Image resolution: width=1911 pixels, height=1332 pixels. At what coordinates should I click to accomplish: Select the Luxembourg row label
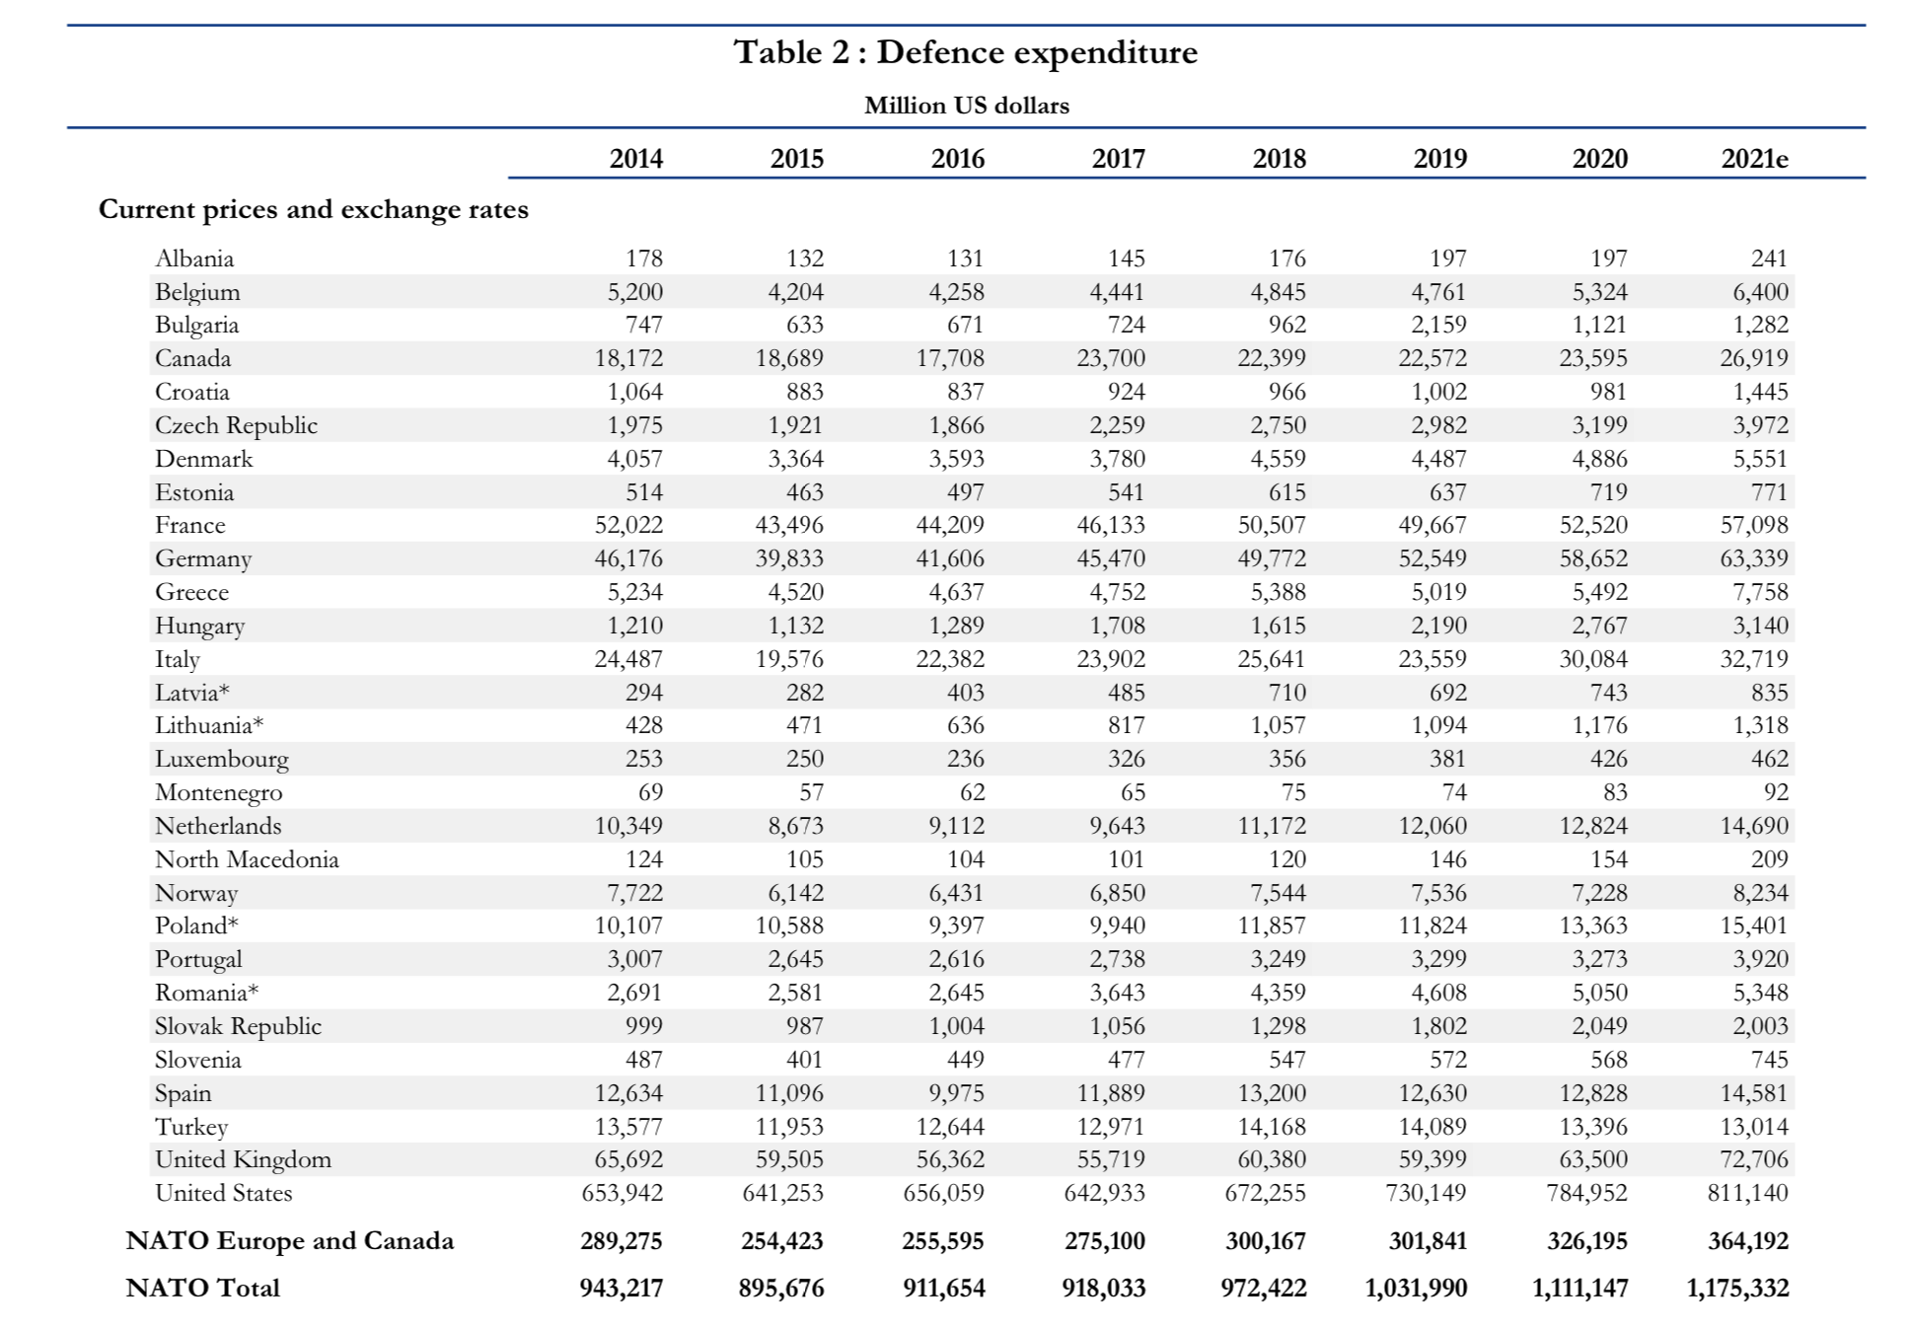222,759
